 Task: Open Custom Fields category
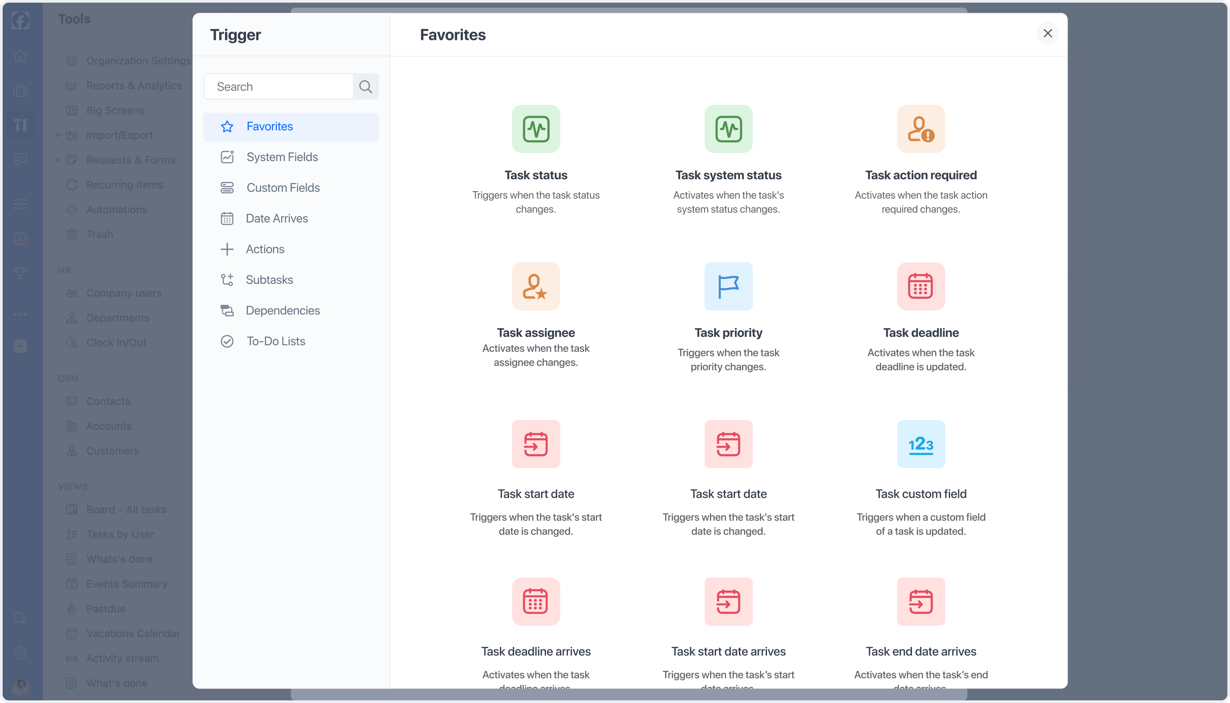[291, 188]
